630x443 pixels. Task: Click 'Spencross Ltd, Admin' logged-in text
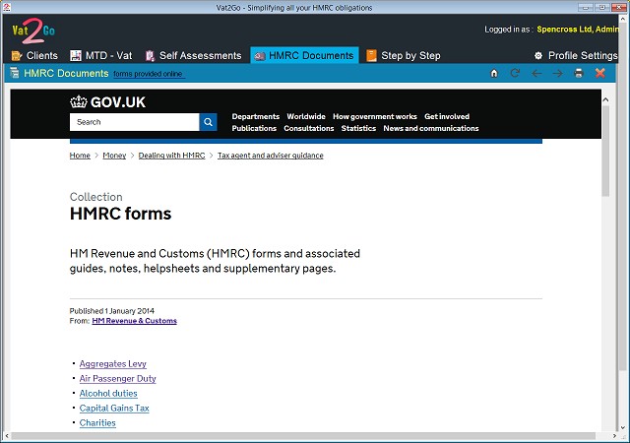pyautogui.click(x=578, y=30)
